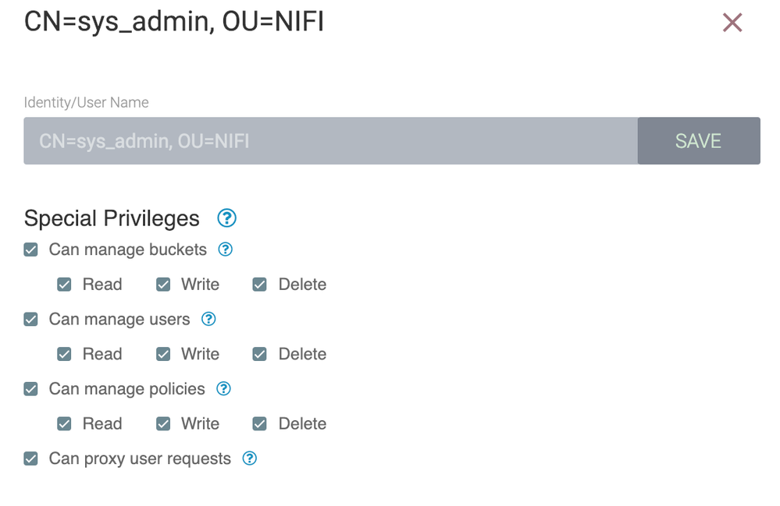Disable Delete under Can manage policies

258,423
